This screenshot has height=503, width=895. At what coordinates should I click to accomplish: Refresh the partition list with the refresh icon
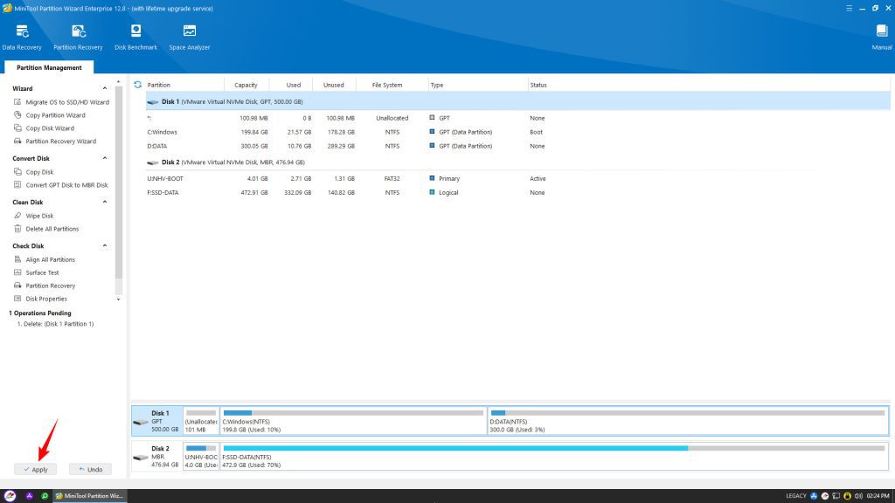pos(137,85)
